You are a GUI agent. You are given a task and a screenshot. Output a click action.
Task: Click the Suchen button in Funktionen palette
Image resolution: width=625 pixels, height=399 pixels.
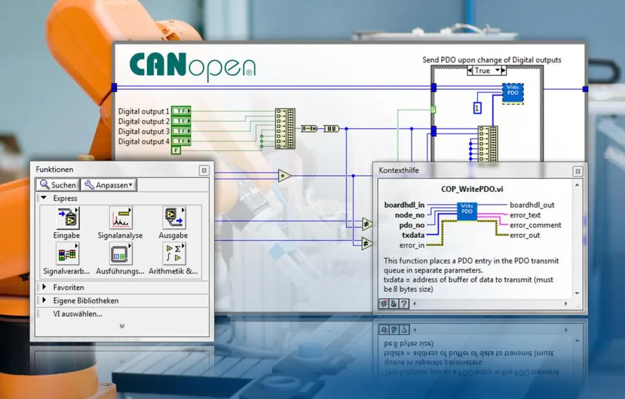[x=57, y=185]
